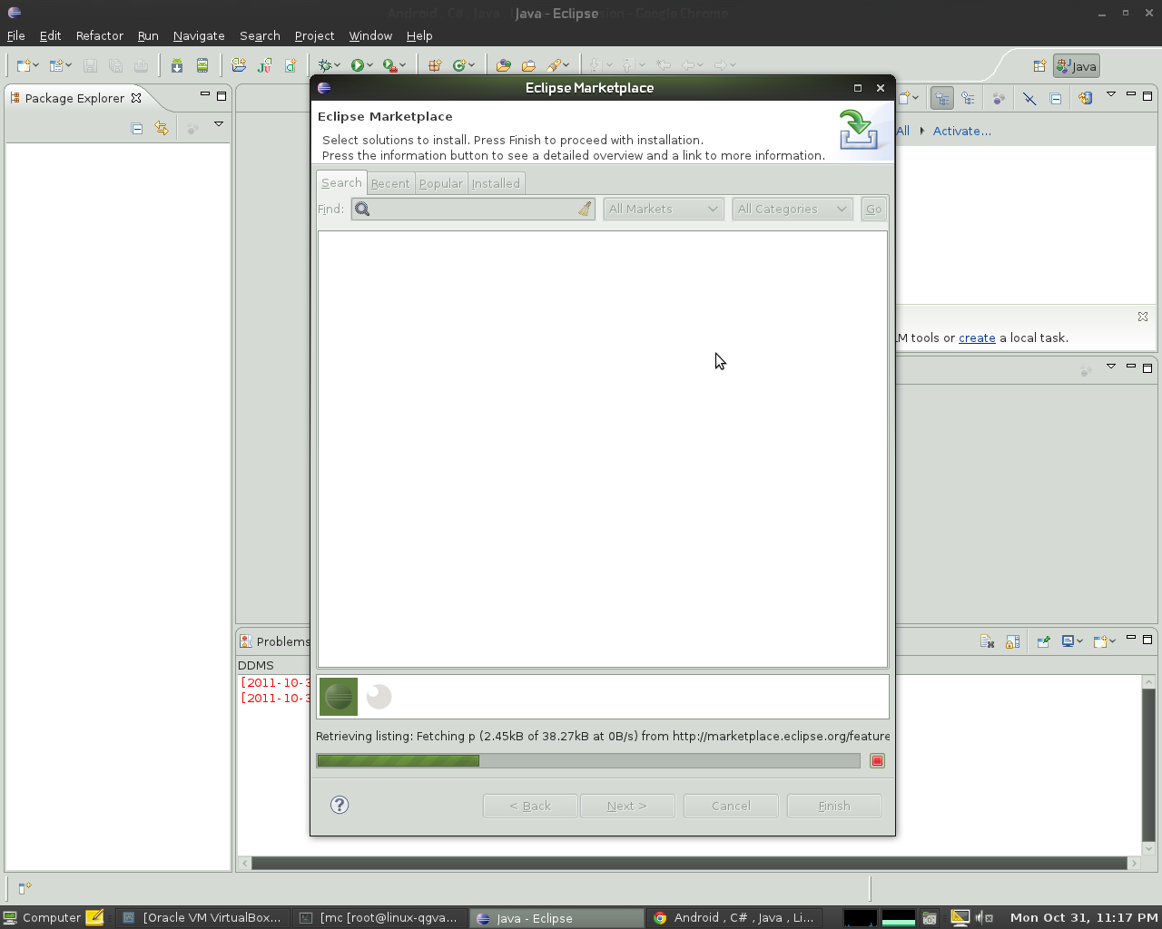Stop the retrieval with red stop button
The image size is (1162, 929).
coord(877,760)
